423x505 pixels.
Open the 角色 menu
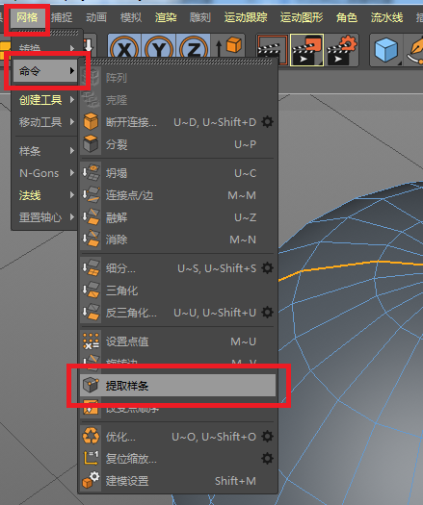[347, 17]
